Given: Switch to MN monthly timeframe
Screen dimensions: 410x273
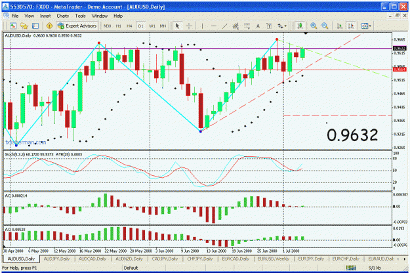Looking at the screenshot, I should pyautogui.click(x=163, y=26).
